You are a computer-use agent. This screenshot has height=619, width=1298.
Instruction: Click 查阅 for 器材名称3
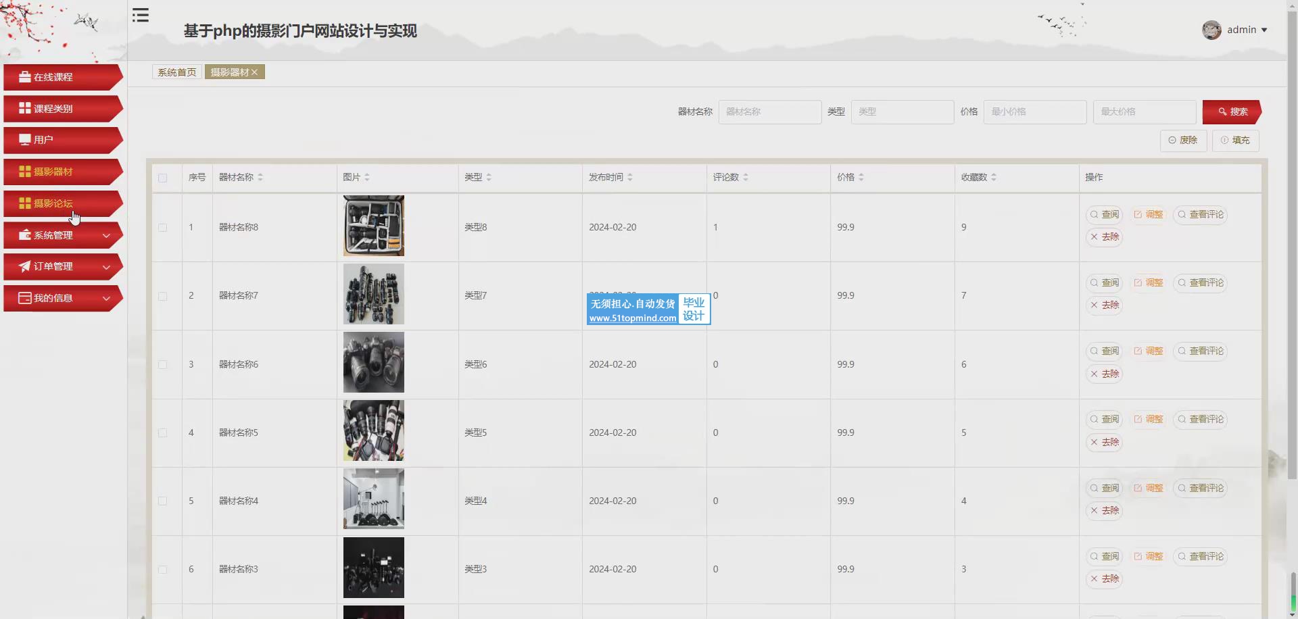(x=1105, y=556)
